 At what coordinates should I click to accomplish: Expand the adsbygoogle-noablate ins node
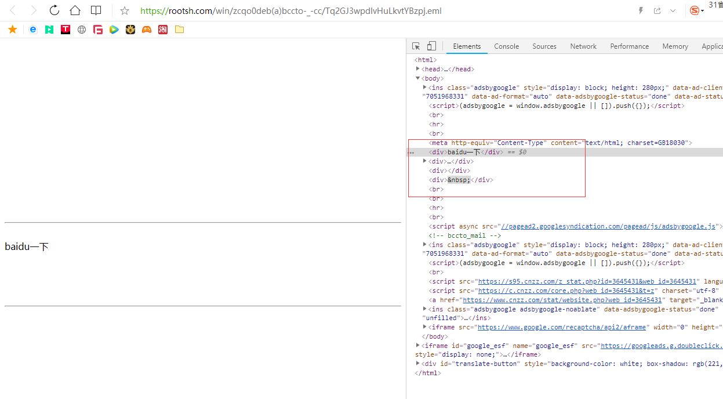tap(425, 309)
